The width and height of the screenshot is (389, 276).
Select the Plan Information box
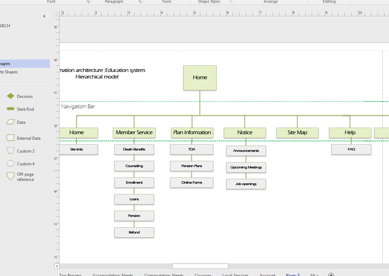click(192, 132)
